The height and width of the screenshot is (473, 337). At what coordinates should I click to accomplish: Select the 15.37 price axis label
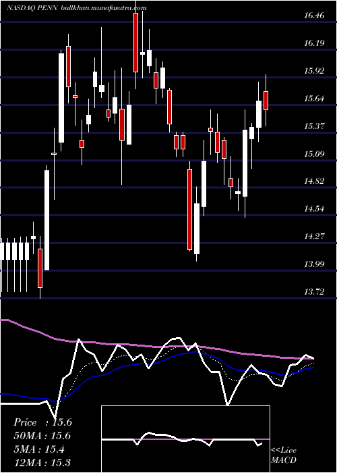(314, 126)
